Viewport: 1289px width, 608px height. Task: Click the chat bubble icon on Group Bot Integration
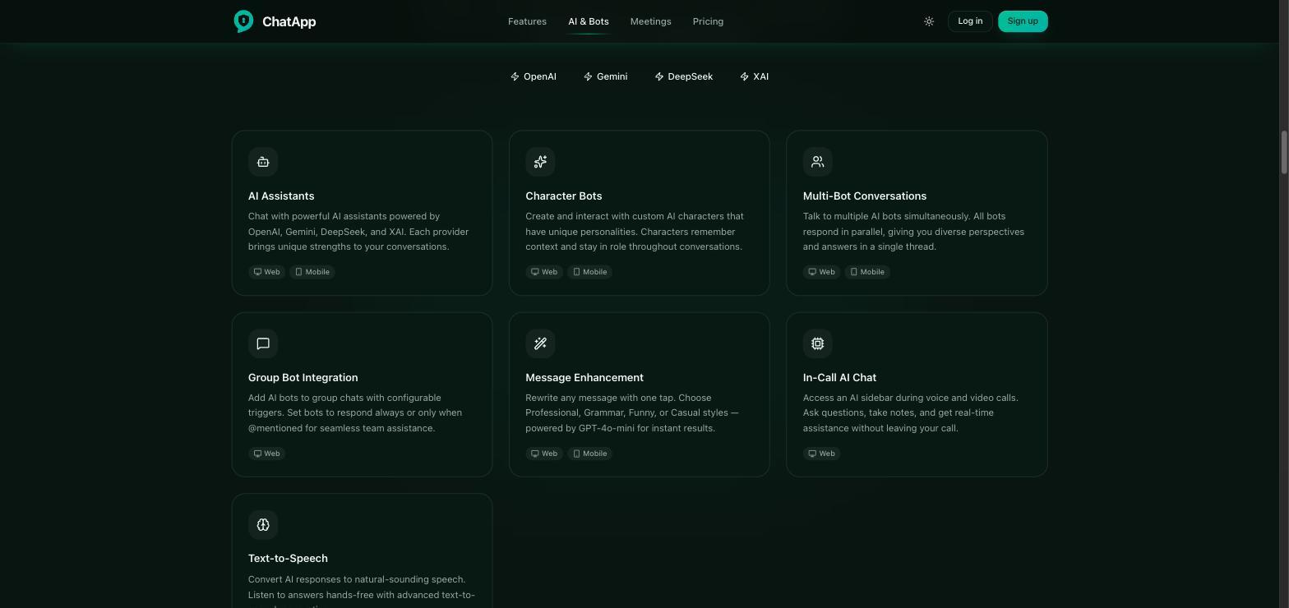[263, 343]
